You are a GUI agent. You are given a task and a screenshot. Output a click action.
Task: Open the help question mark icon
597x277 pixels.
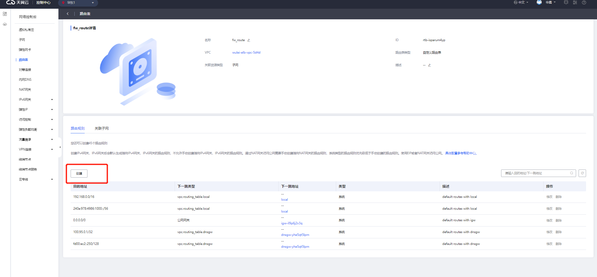[584, 2]
